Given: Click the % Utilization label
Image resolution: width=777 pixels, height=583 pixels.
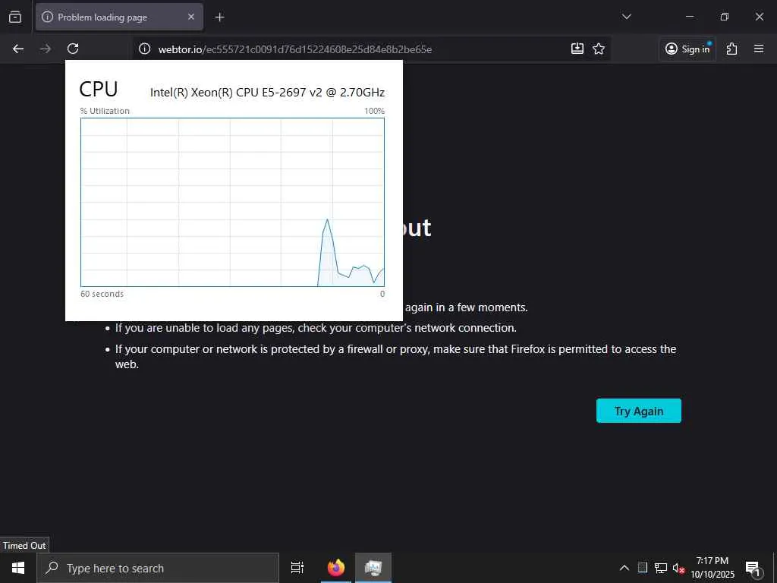Looking at the screenshot, I should point(105,111).
